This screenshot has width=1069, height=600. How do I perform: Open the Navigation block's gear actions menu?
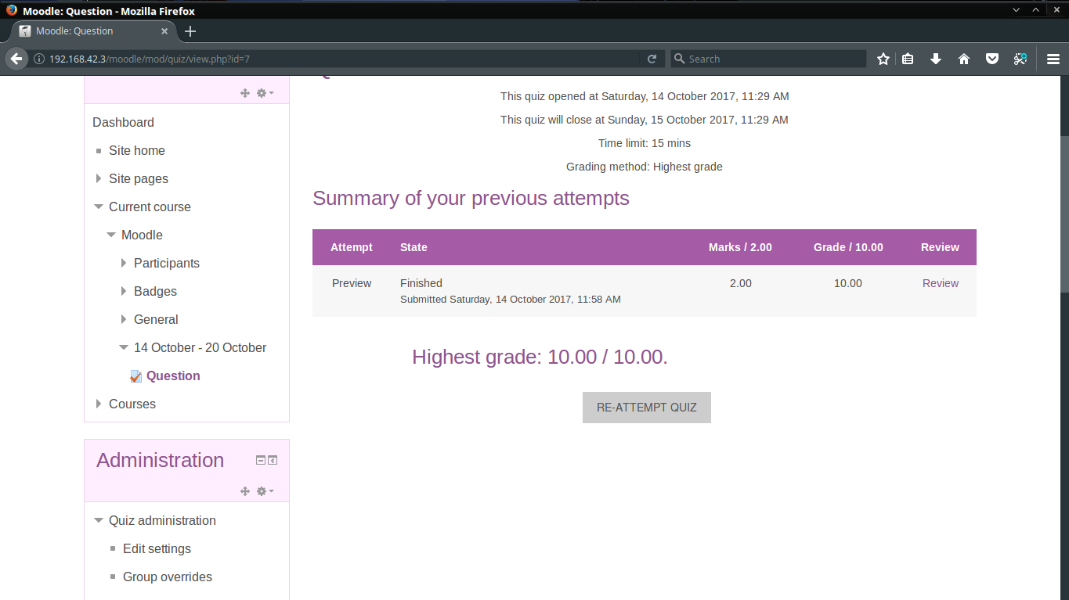coord(263,93)
